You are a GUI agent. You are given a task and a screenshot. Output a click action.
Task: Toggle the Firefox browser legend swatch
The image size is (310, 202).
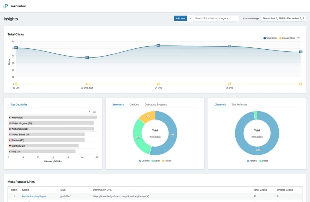[163, 161]
